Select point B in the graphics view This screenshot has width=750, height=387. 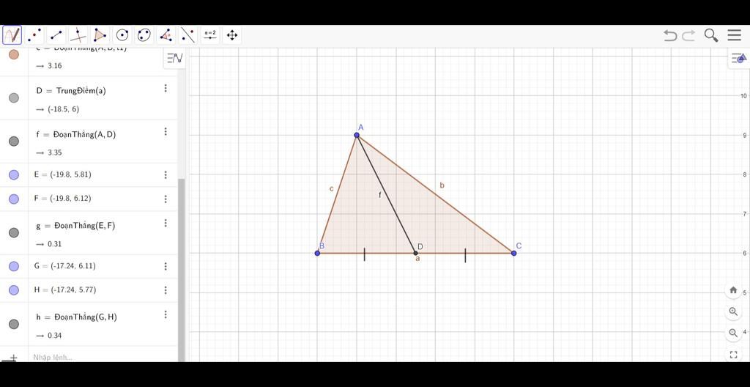[x=318, y=253]
